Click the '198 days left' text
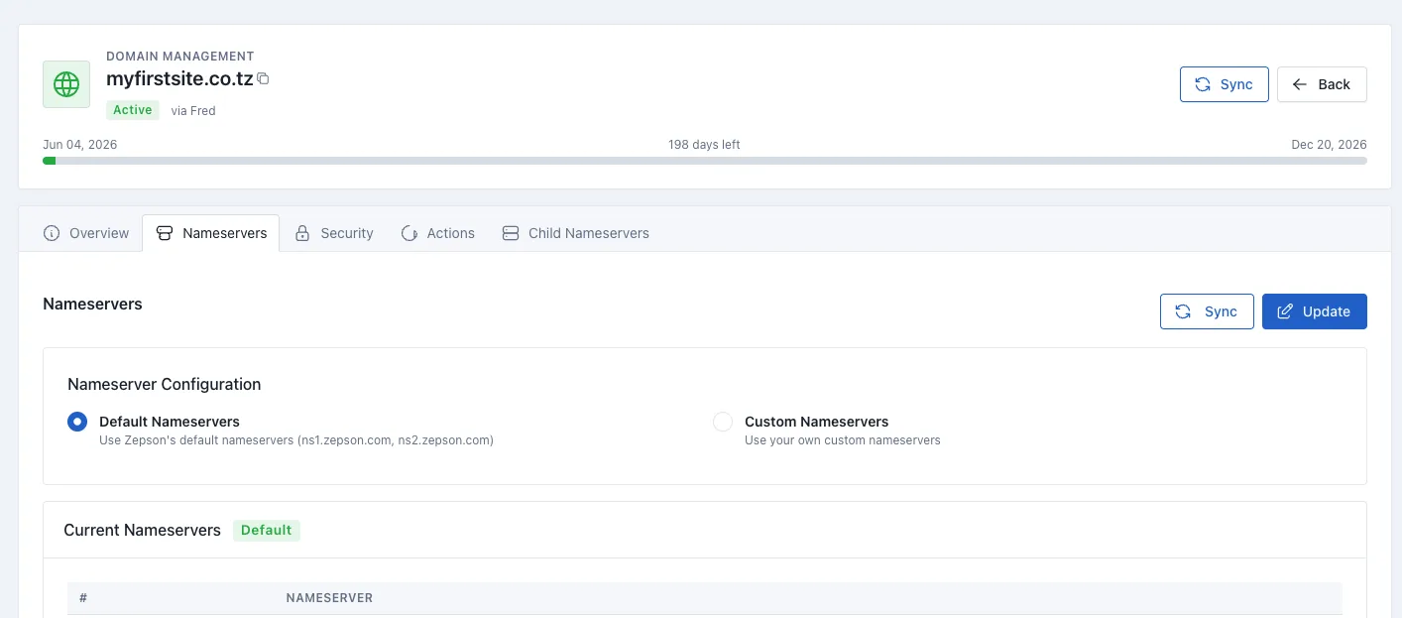The width and height of the screenshot is (1402, 618). [704, 145]
